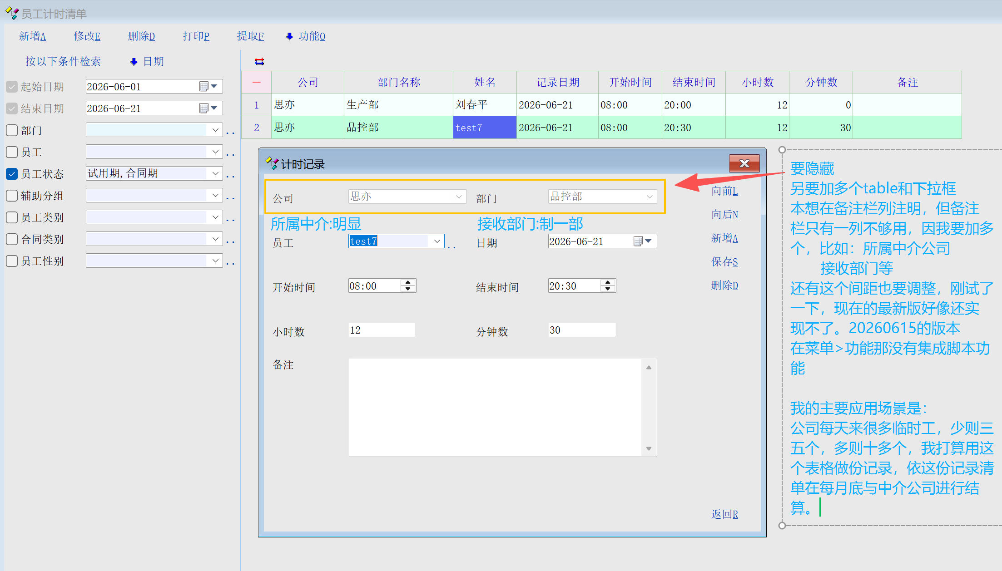Click the ellipsis lookup next to 员工状态 filter
The image size is (1002, 571).
[x=230, y=176]
